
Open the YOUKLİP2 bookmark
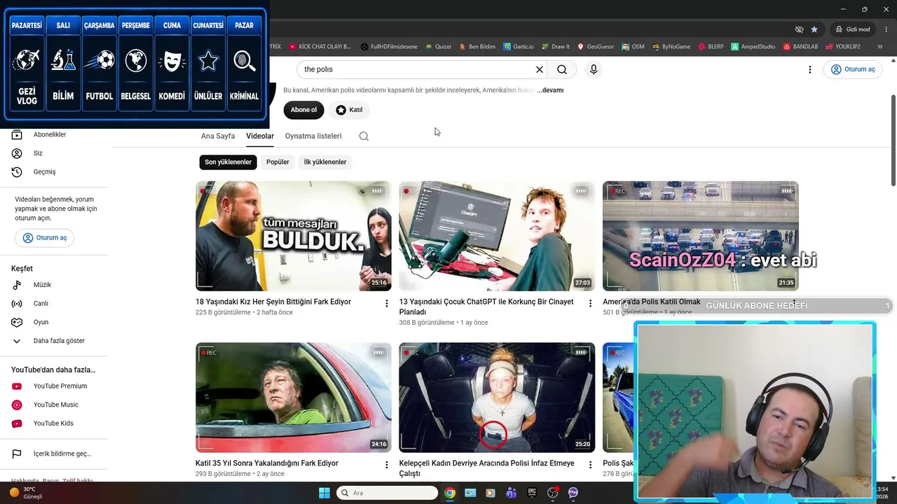click(x=842, y=47)
